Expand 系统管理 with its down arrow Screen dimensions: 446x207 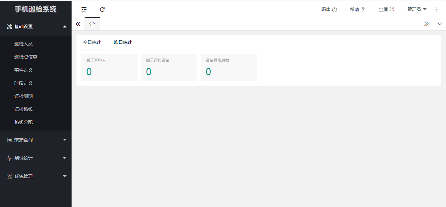pyautogui.click(x=65, y=176)
